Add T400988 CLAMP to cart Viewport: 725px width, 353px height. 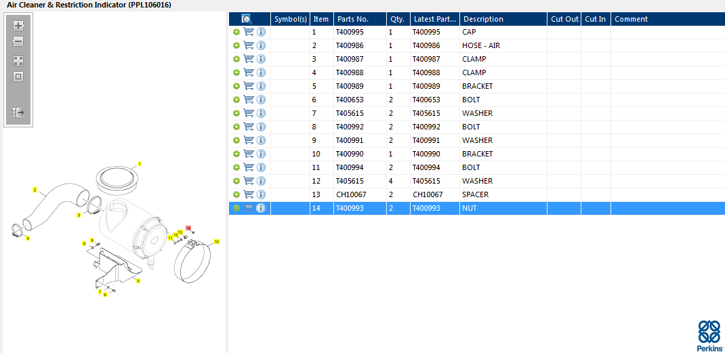[249, 72]
